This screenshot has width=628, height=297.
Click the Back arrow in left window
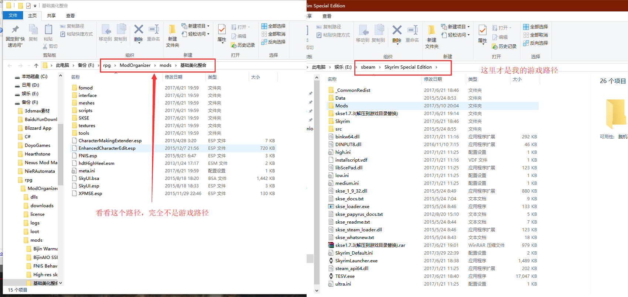tap(10, 65)
